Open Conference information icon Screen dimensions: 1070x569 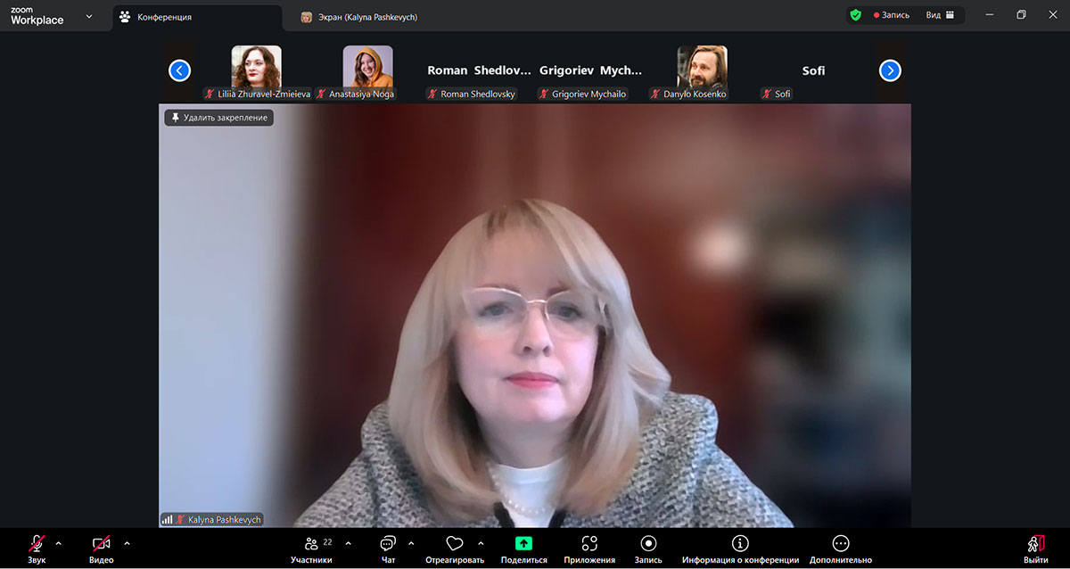[x=739, y=544]
